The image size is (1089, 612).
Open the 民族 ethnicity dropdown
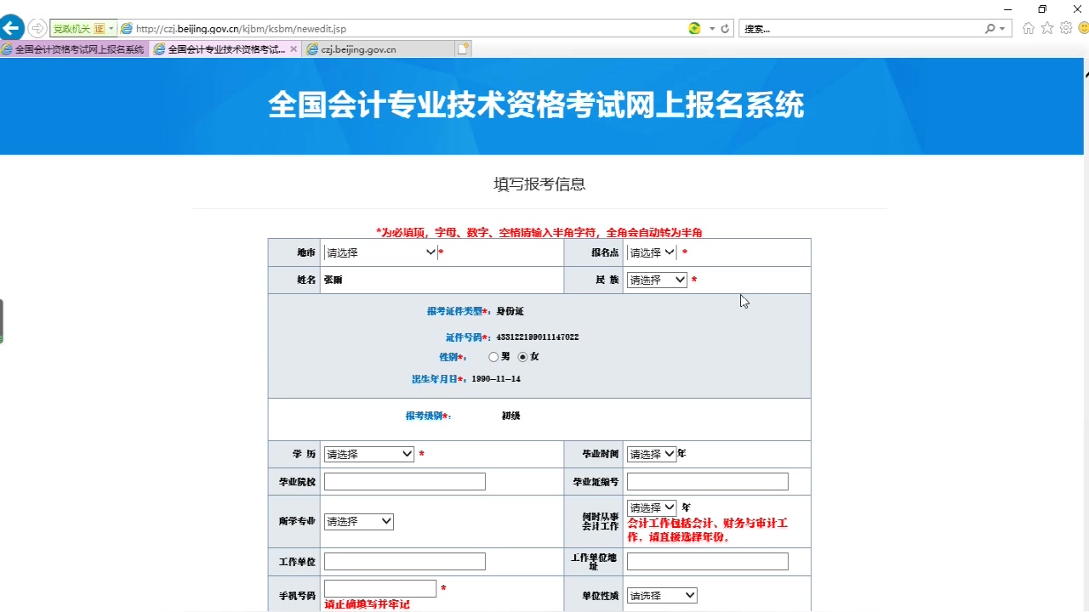point(657,280)
